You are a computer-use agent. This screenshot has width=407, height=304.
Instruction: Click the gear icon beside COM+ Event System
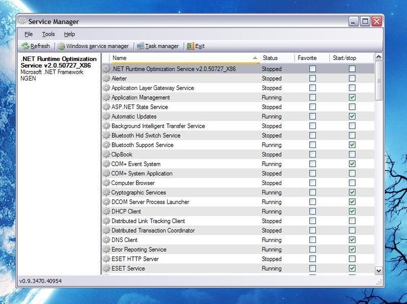pyautogui.click(x=107, y=164)
